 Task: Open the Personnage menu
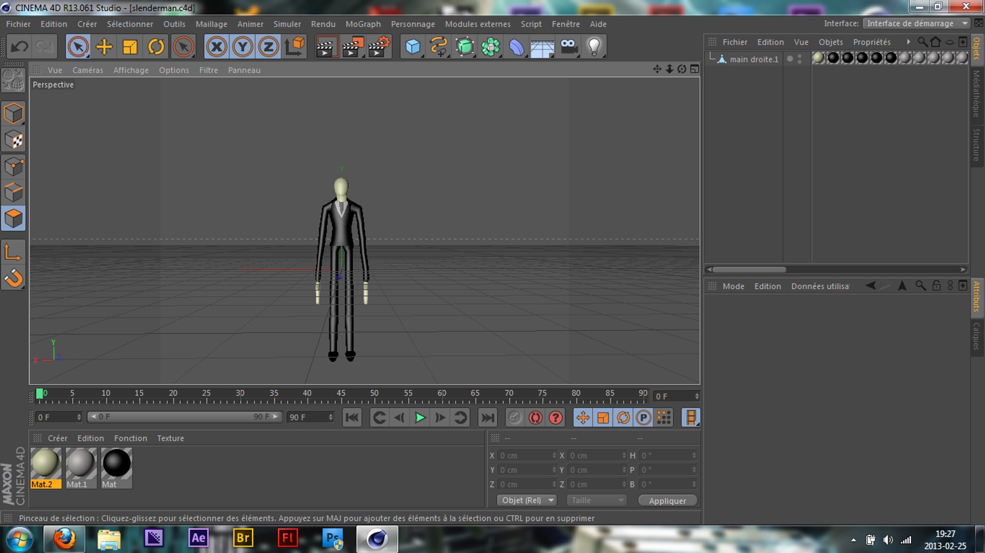412,24
